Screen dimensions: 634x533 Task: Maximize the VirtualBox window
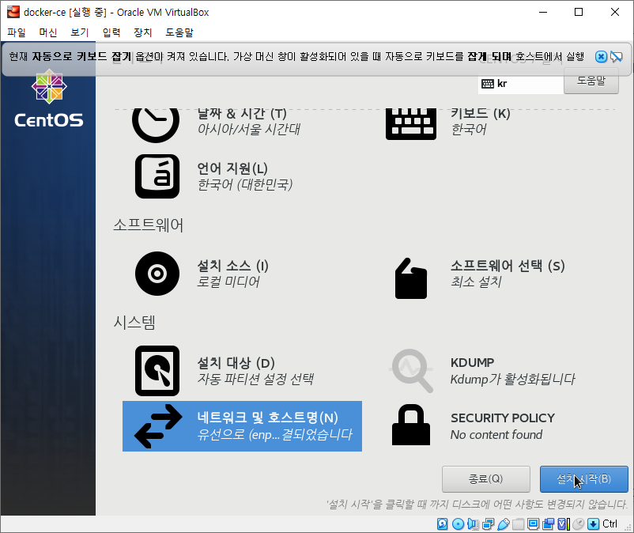pos(579,12)
